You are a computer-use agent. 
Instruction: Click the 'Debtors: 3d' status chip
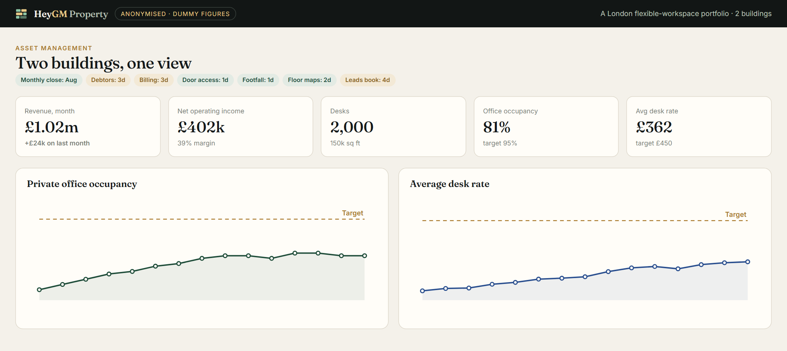[108, 80]
